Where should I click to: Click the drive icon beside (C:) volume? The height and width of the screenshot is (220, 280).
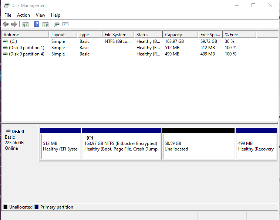click(x=5, y=41)
